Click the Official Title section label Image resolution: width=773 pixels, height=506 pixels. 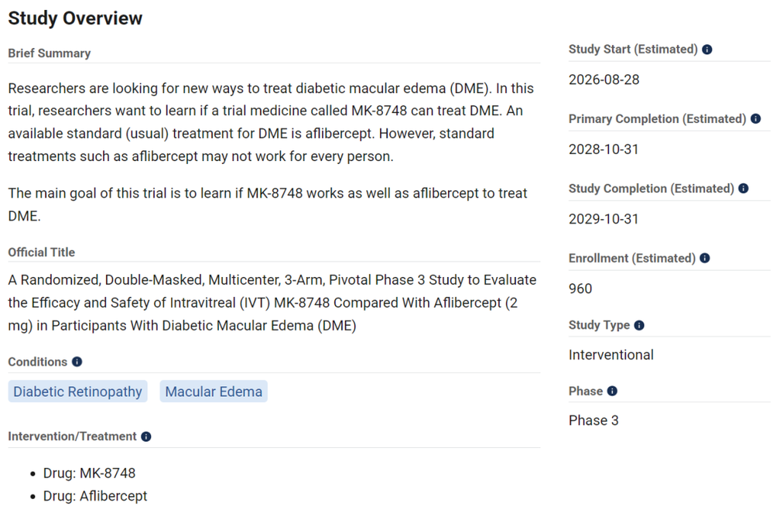tap(42, 252)
